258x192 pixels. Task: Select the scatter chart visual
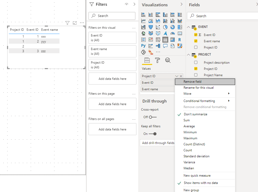point(158,27)
